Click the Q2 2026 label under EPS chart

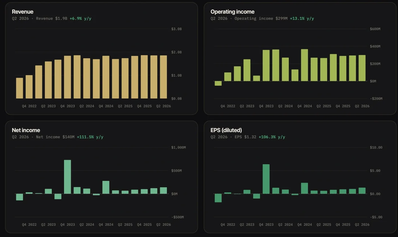coord(362,225)
